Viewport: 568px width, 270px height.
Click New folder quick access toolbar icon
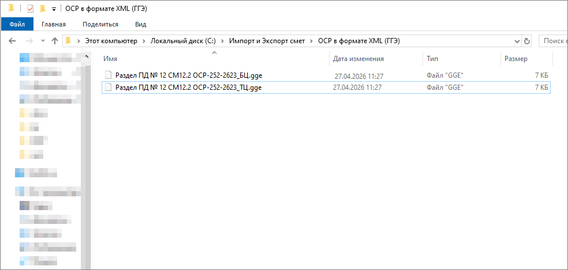coord(43,8)
